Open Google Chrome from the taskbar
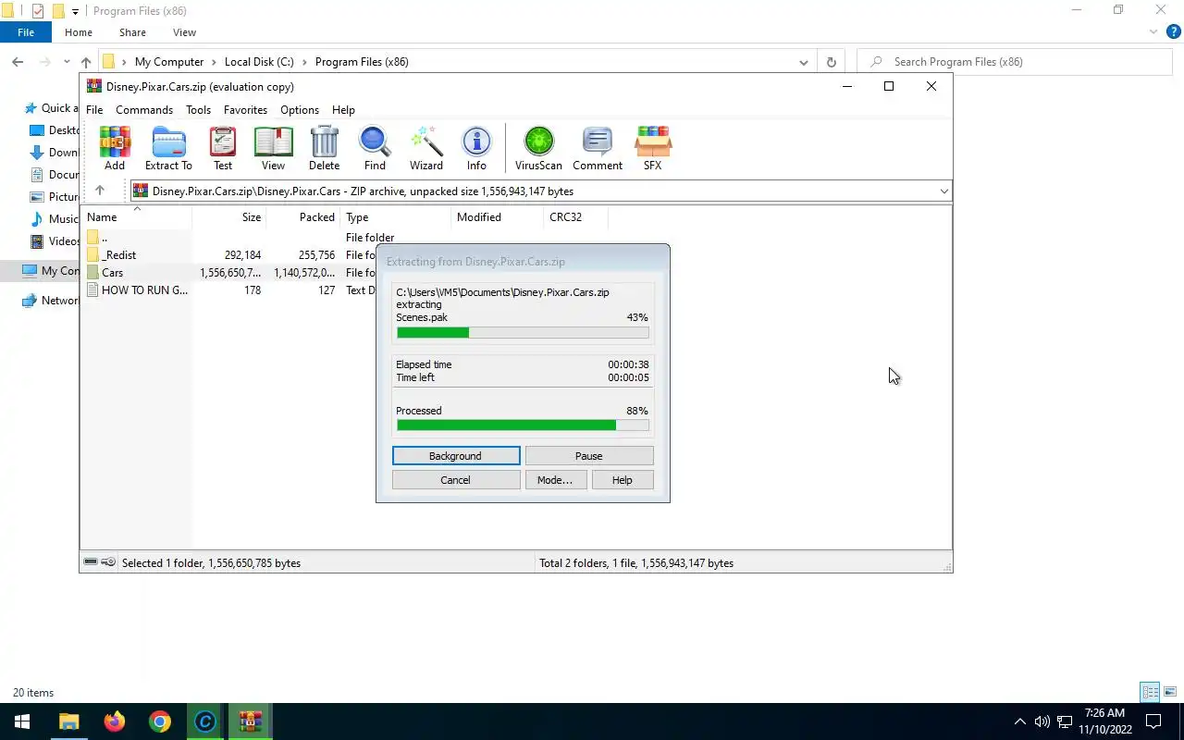Screen dimensions: 1184x740 (160, 721)
